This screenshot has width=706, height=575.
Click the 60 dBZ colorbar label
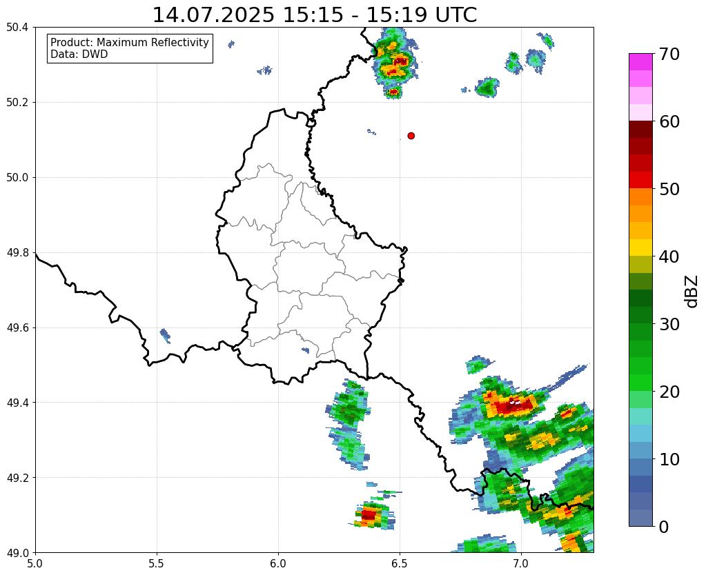tap(669, 121)
